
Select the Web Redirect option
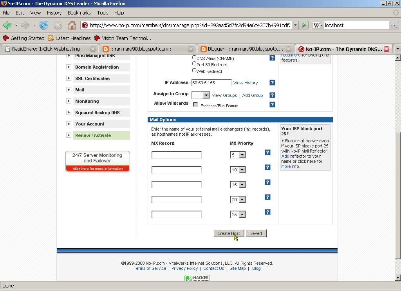coord(194,70)
